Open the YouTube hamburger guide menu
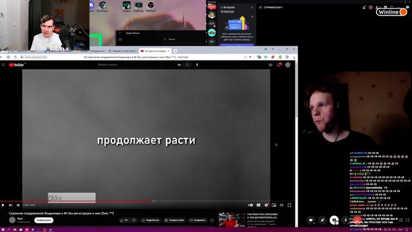This screenshot has width=412, height=232. tap(3, 64)
